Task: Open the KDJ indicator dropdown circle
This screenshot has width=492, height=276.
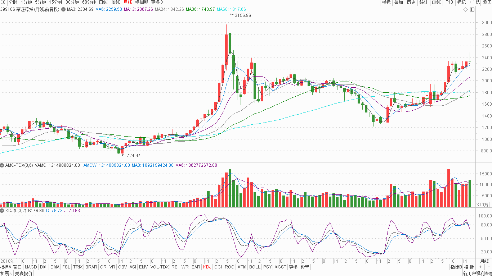Action: (x=2, y=211)
